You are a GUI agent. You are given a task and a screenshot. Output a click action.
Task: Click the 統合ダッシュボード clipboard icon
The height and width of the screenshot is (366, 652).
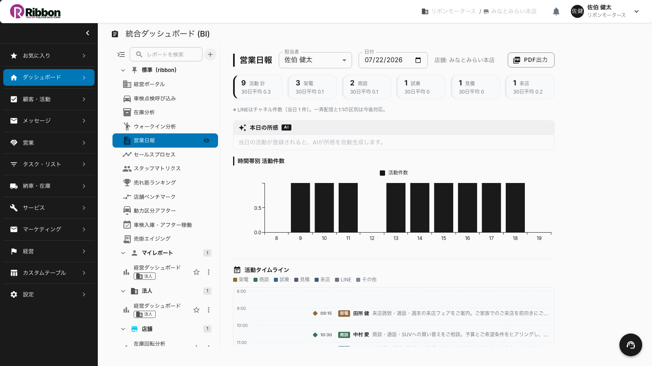point(115,34)
